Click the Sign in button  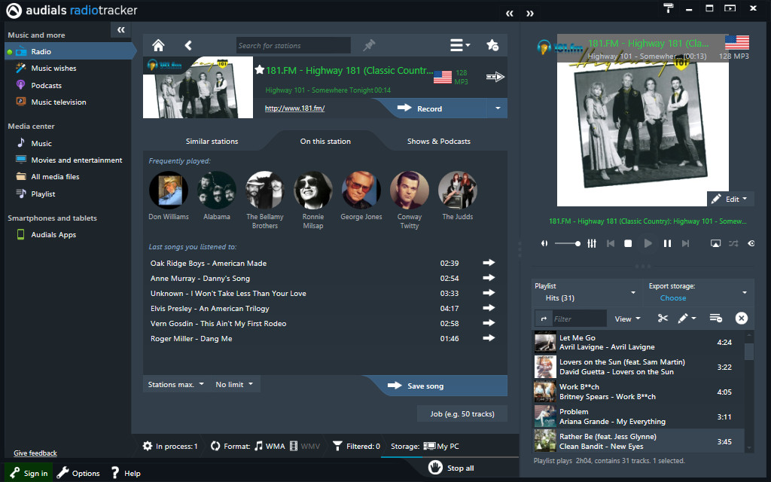[x=29, y=473]
